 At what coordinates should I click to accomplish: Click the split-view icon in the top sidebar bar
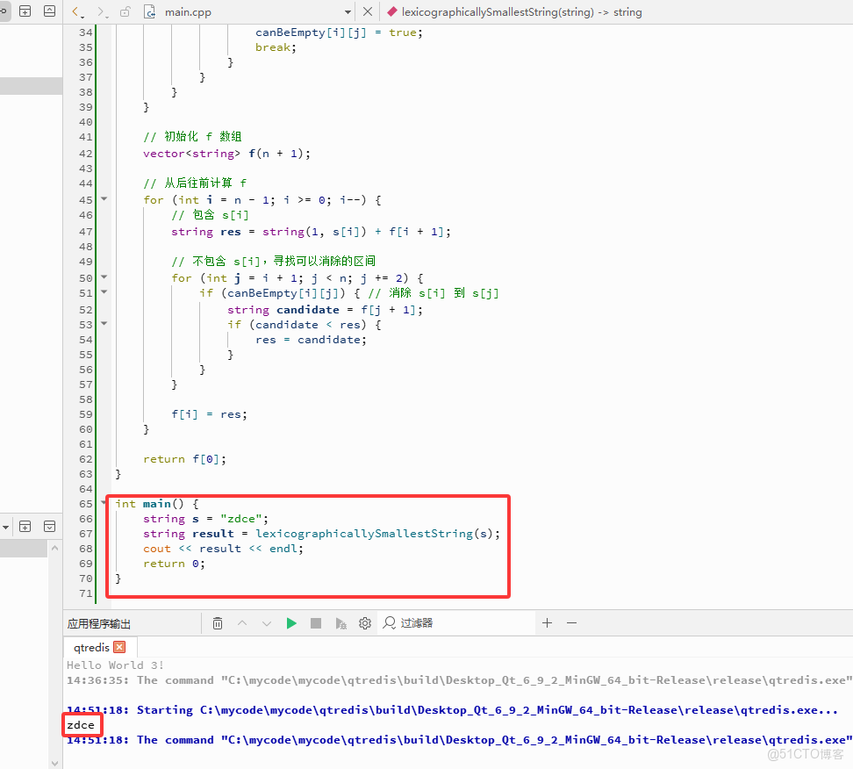[x=25, y=11]
